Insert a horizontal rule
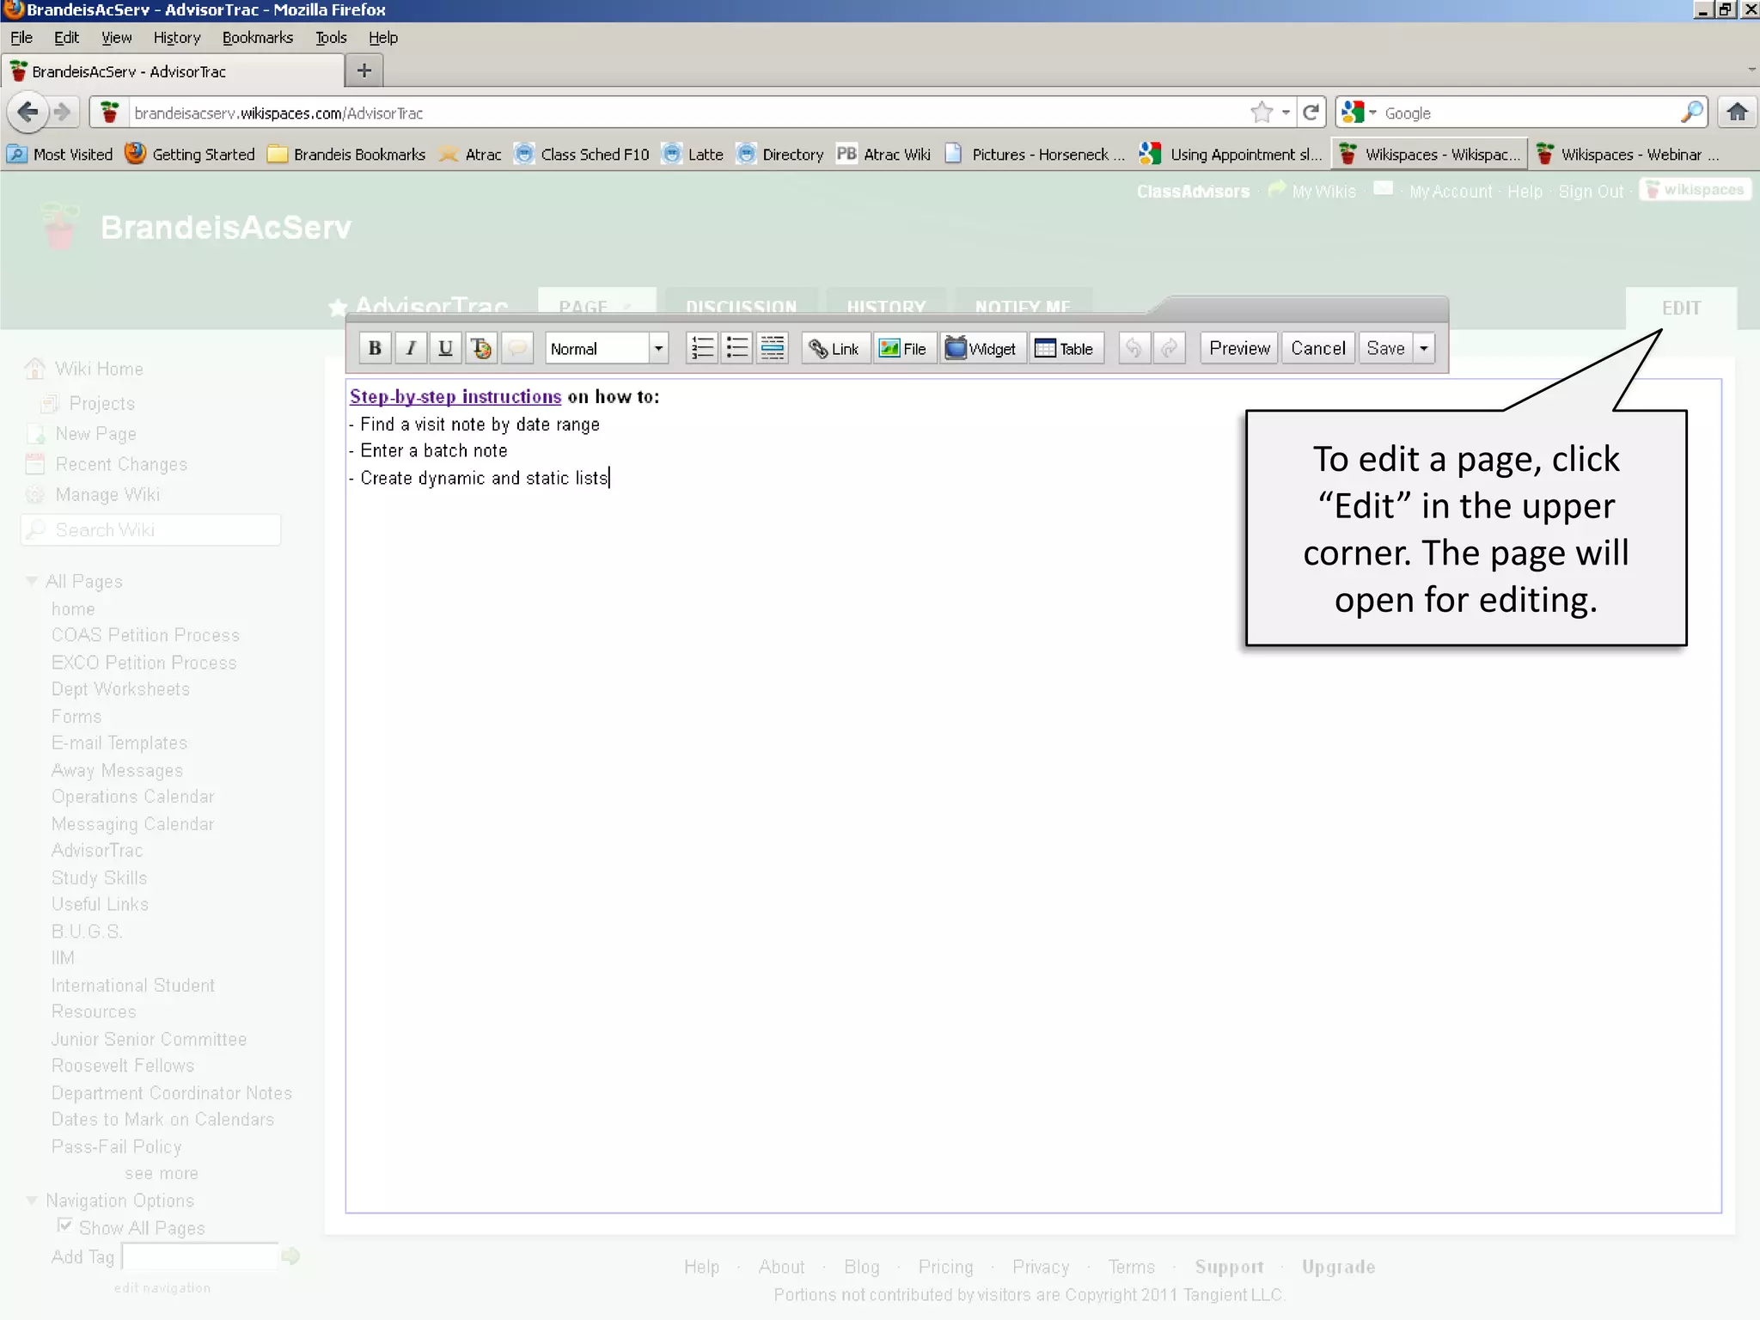 773,348
